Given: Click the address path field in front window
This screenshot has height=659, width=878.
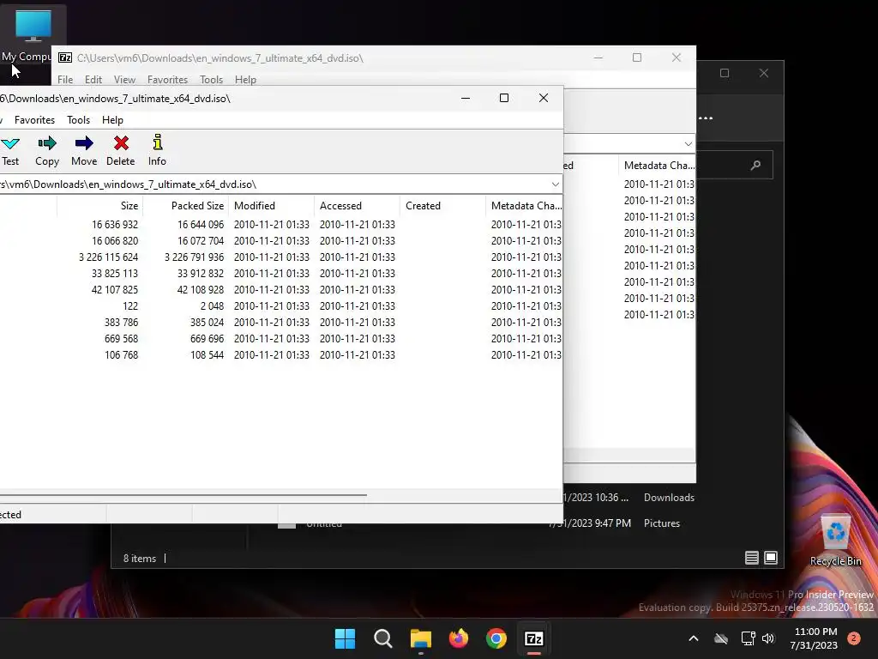Looking at the screenshot, I should pyautogui.click(x=274, y=184).
